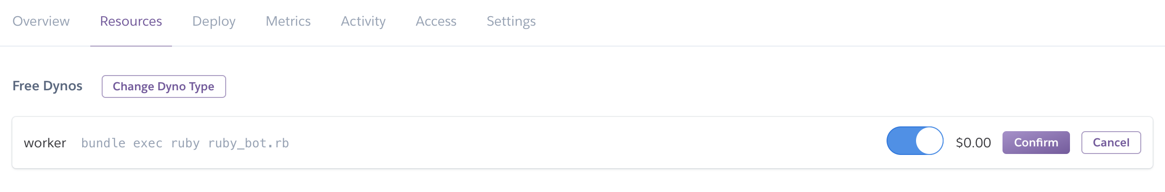This screenshot has width=1165, height=192.
Task: Click the ruby_bot.rb filename in the command
Action: [248, 143]
